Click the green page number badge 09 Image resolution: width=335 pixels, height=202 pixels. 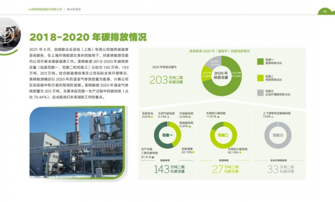[x=325, y=12]
